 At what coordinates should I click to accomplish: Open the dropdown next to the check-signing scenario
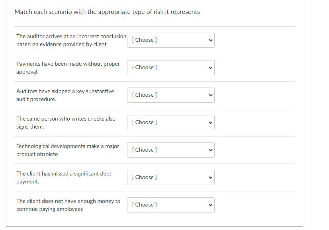pyautogui.click(x=170, y=122)
